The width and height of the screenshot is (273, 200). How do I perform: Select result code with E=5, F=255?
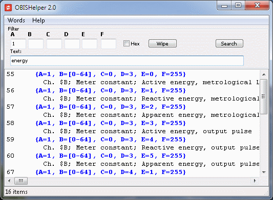click(111, 156)
